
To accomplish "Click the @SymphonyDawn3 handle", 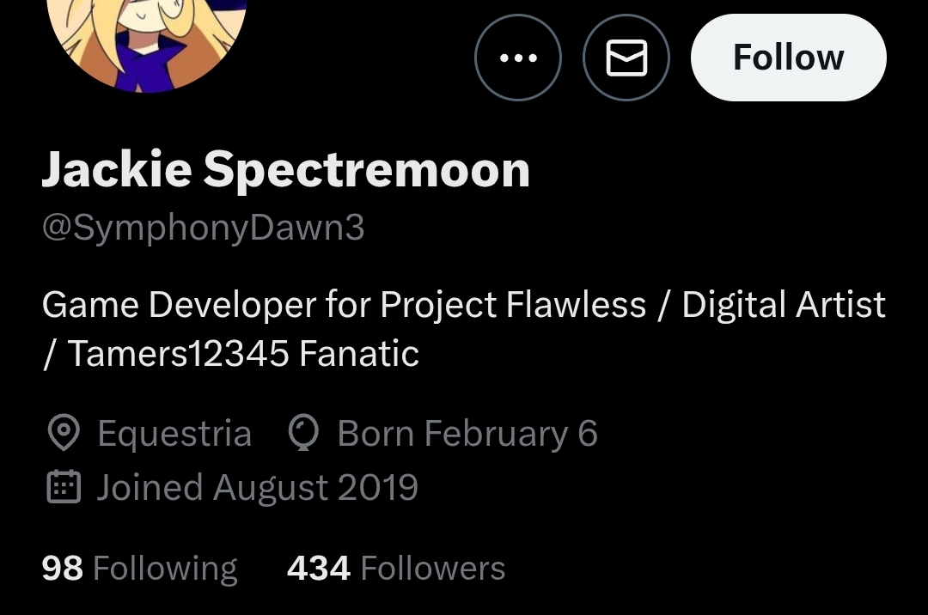I will tap(203, 228).
